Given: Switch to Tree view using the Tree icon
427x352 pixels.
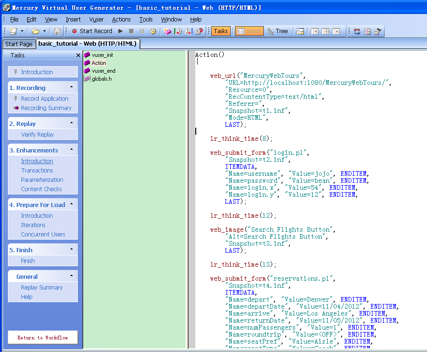Looking at the screenshot, I should (x=278, y=31).
